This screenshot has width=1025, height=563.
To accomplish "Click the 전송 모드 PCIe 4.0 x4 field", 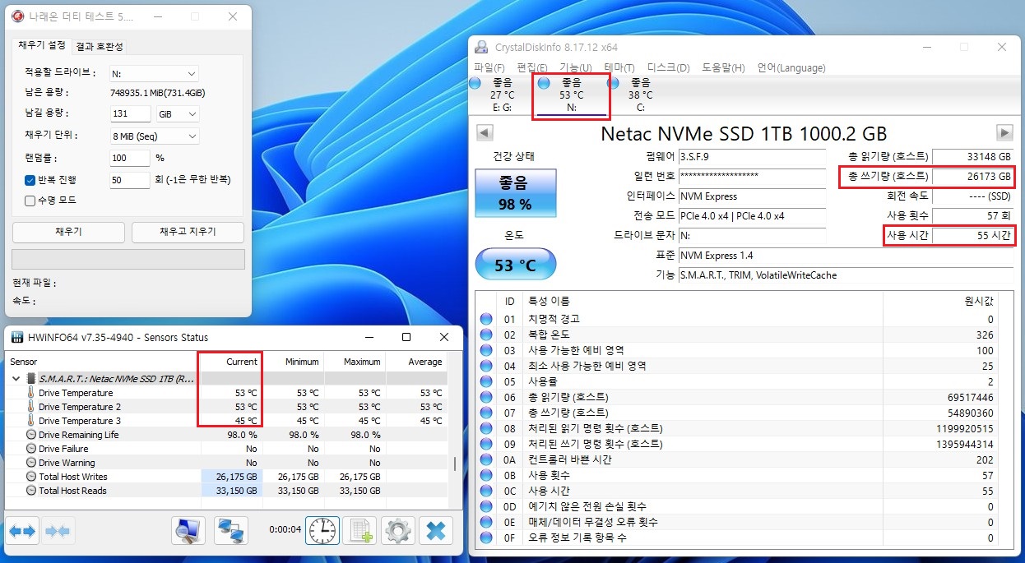I will (752, 216).
